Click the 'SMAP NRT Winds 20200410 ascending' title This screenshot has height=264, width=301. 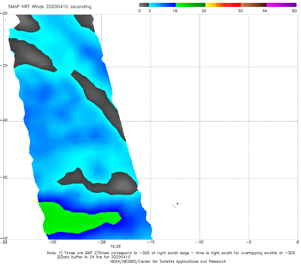(50, 6)
